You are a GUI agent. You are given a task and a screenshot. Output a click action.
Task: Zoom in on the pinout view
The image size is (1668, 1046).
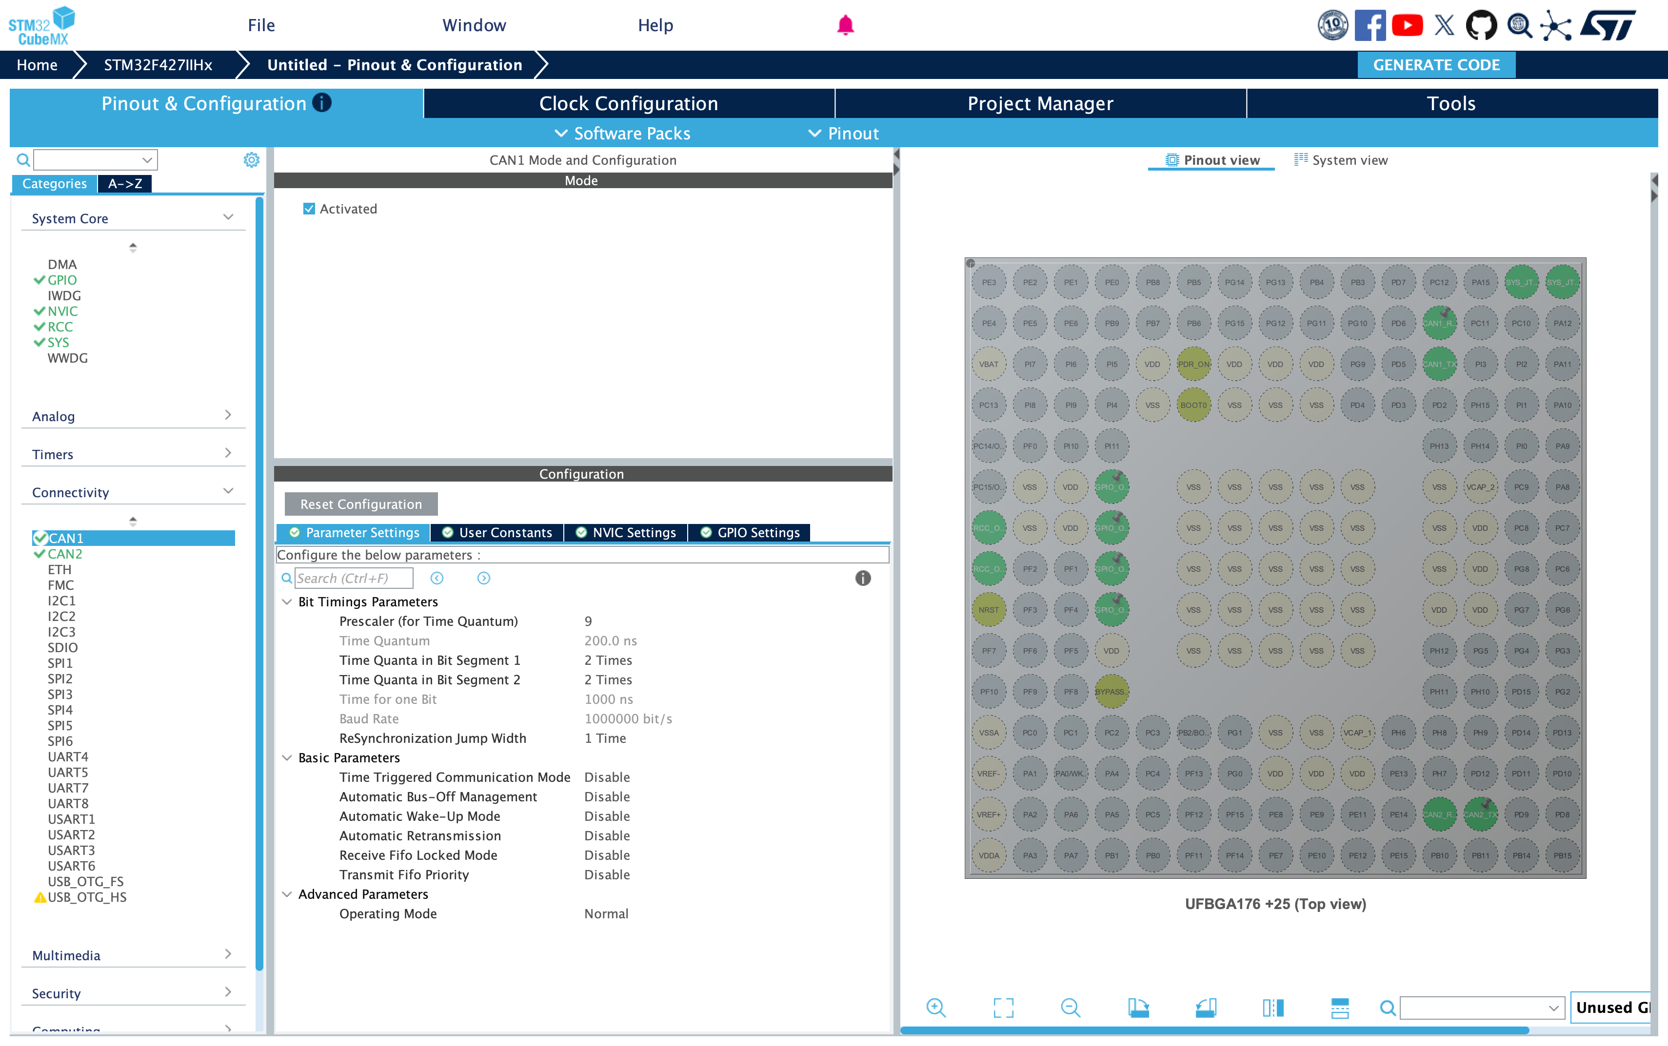[x=936, y=1007]
